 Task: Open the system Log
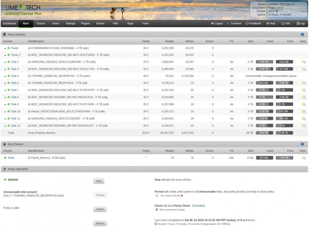click(x=301, y=23)
